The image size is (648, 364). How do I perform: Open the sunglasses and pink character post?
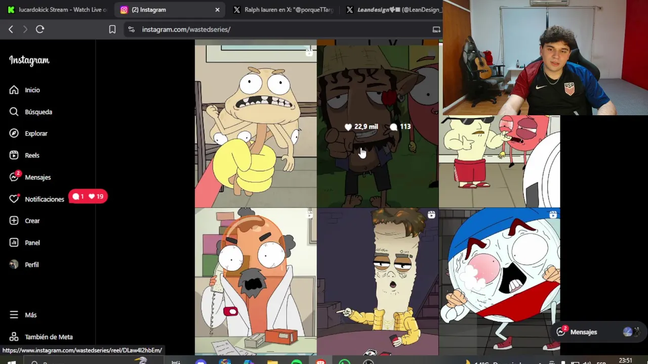click(x=500, y=161)
